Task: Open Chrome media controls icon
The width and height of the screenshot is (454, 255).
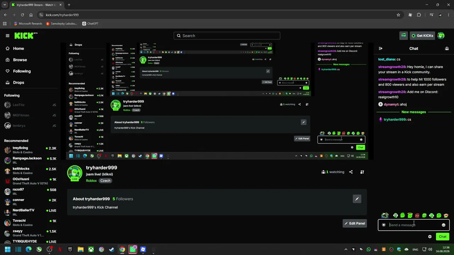Action: click(431, 15)
